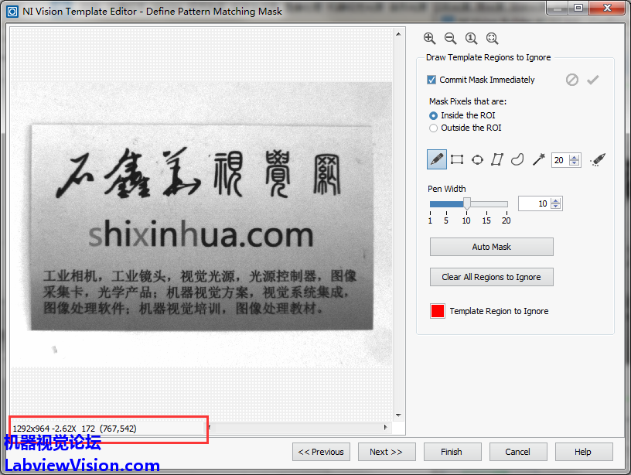Advance with the Next >> button
631x475 pixels.
click(x=387, y=452)
